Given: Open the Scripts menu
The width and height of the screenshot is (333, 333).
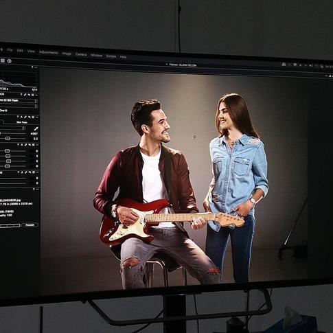Looking at the screenshot, I should click(x=111, y=56).
